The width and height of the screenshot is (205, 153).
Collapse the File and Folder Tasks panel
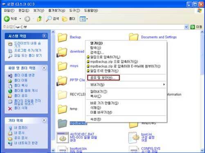(44, 68)
